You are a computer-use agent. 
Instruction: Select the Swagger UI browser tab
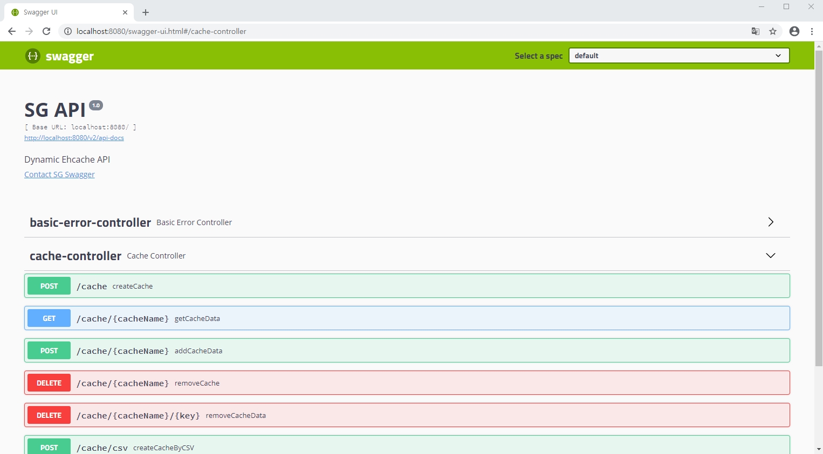(69, 12)
